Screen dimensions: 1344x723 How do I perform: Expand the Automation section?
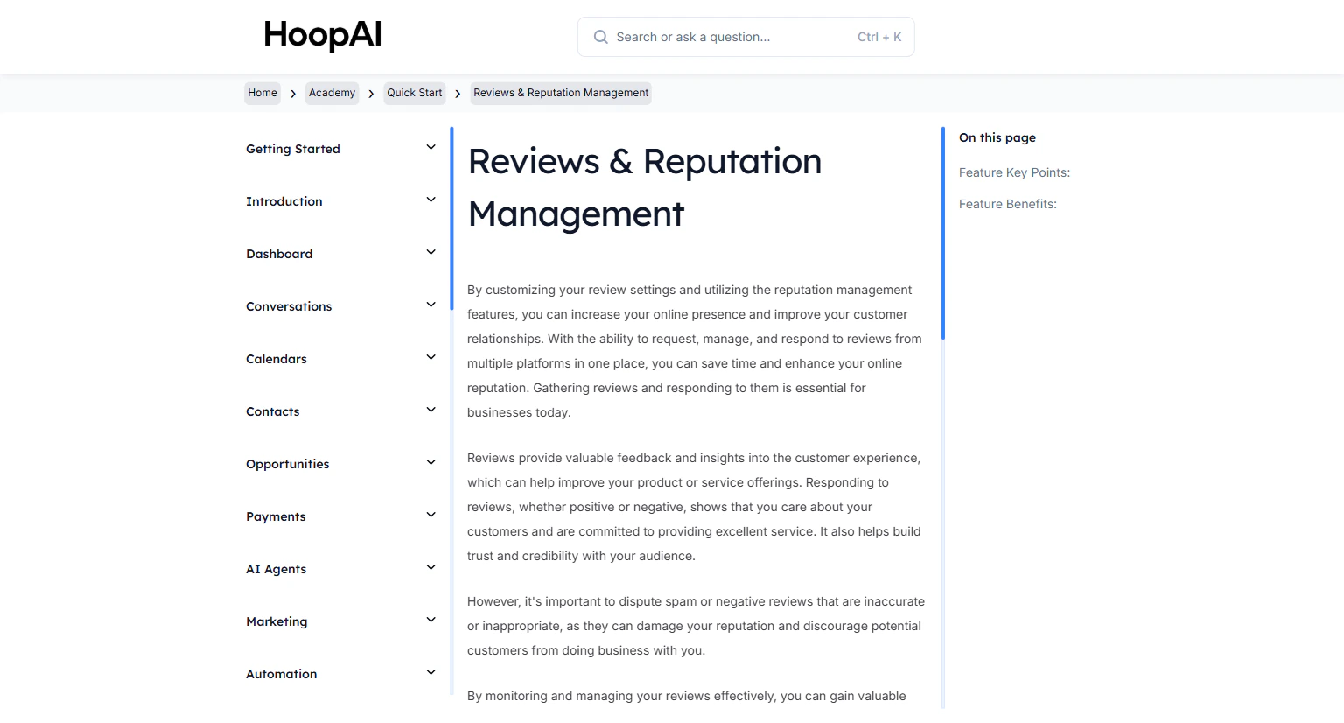click(x=430, y=672)
